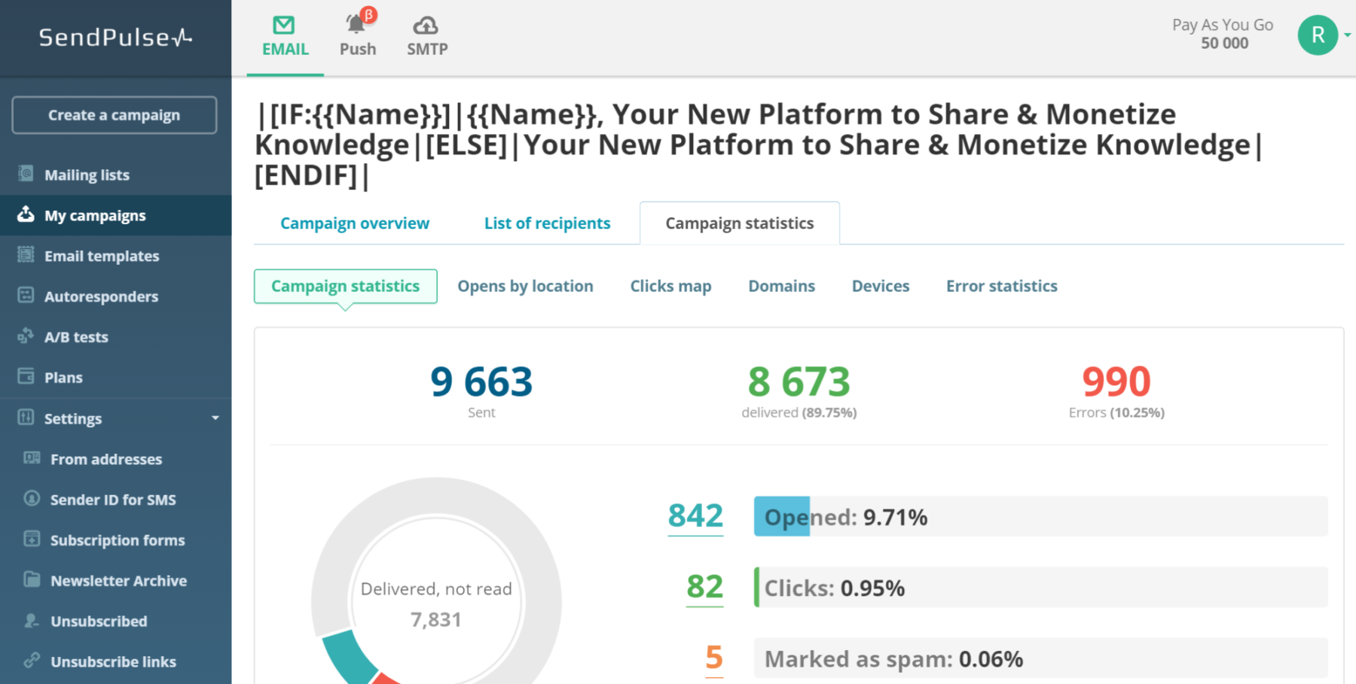Select the Email templates icon
The width and height of the screenshot is (1356, 684).
pyautogui.click(x=25, y=256)
